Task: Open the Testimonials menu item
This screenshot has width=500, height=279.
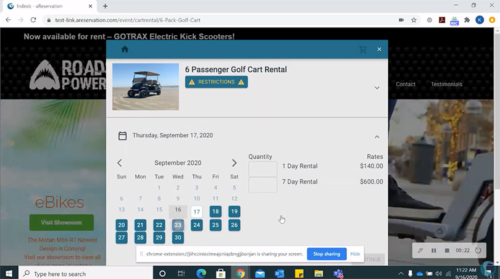Action: [x=446, y=84]
